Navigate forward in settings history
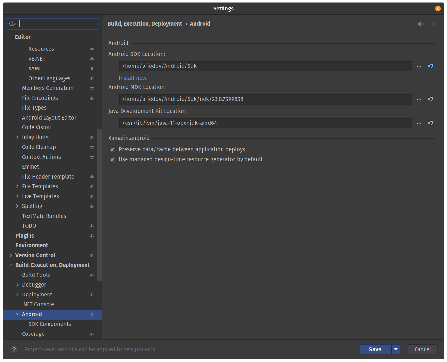Image resolution: width=447 pixels, height=362 pixels. click(432, 24)
